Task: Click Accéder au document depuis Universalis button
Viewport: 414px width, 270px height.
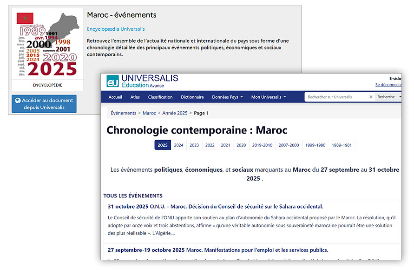Action: [44, 104]
